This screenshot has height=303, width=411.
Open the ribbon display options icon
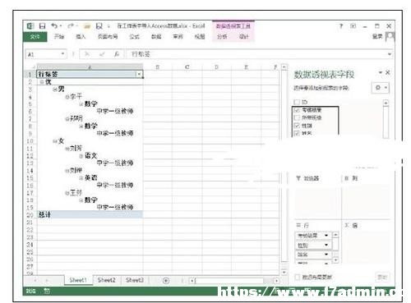coord(353,26)
